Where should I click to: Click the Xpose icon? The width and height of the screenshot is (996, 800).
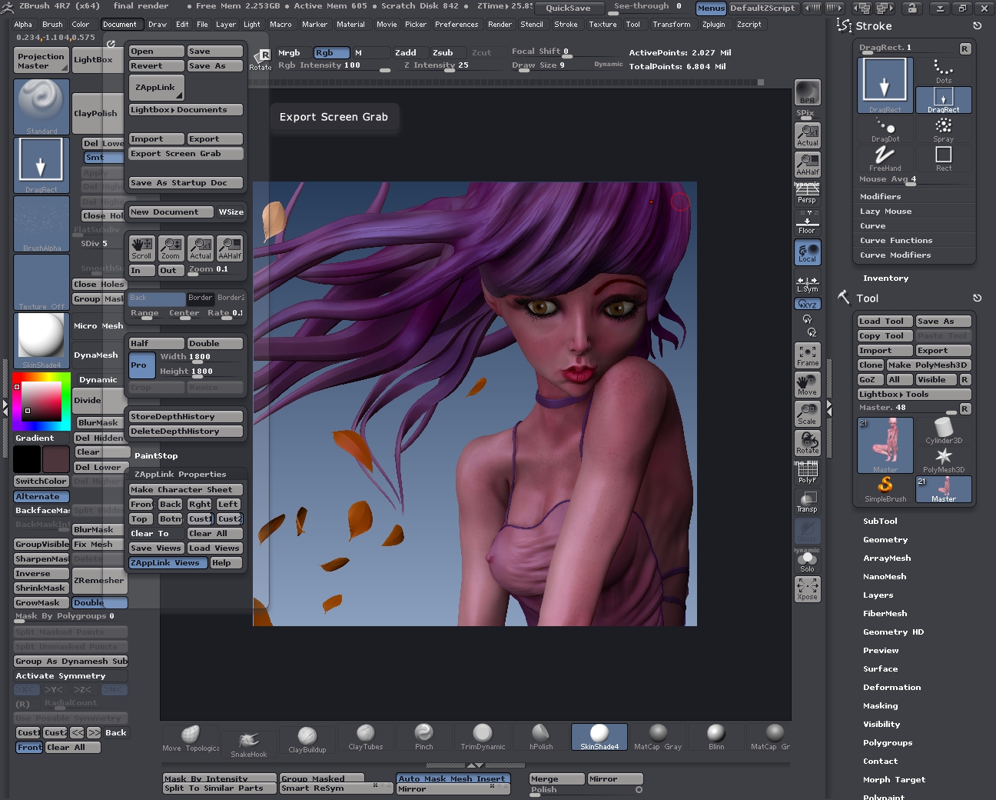point(807,589)
